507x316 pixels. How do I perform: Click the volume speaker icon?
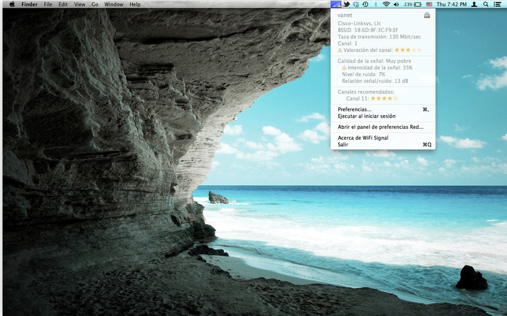[396, 4]
